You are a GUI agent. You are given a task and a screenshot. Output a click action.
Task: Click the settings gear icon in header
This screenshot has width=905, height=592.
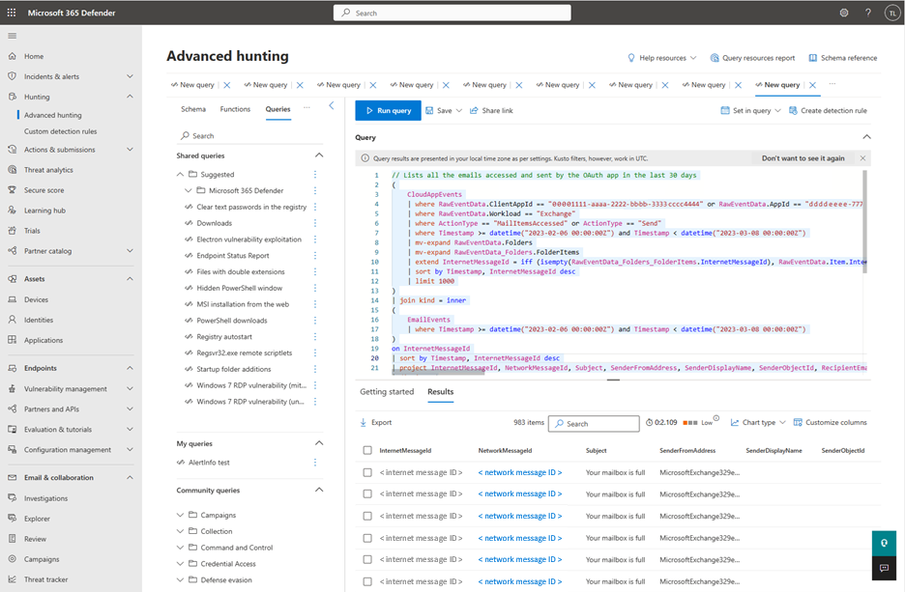(x=844, y=13)
